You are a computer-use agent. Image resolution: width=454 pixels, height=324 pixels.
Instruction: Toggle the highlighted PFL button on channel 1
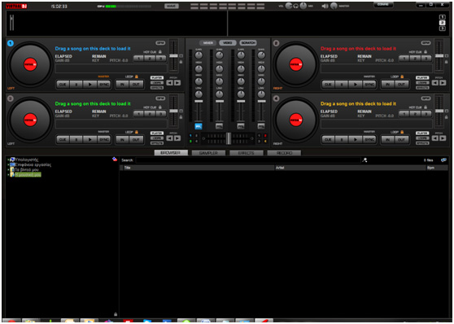[199, 126]
